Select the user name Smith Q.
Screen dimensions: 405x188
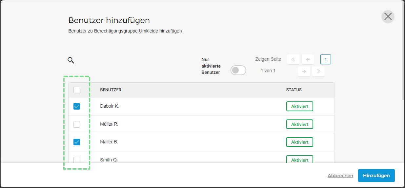(x=109, y=160)
